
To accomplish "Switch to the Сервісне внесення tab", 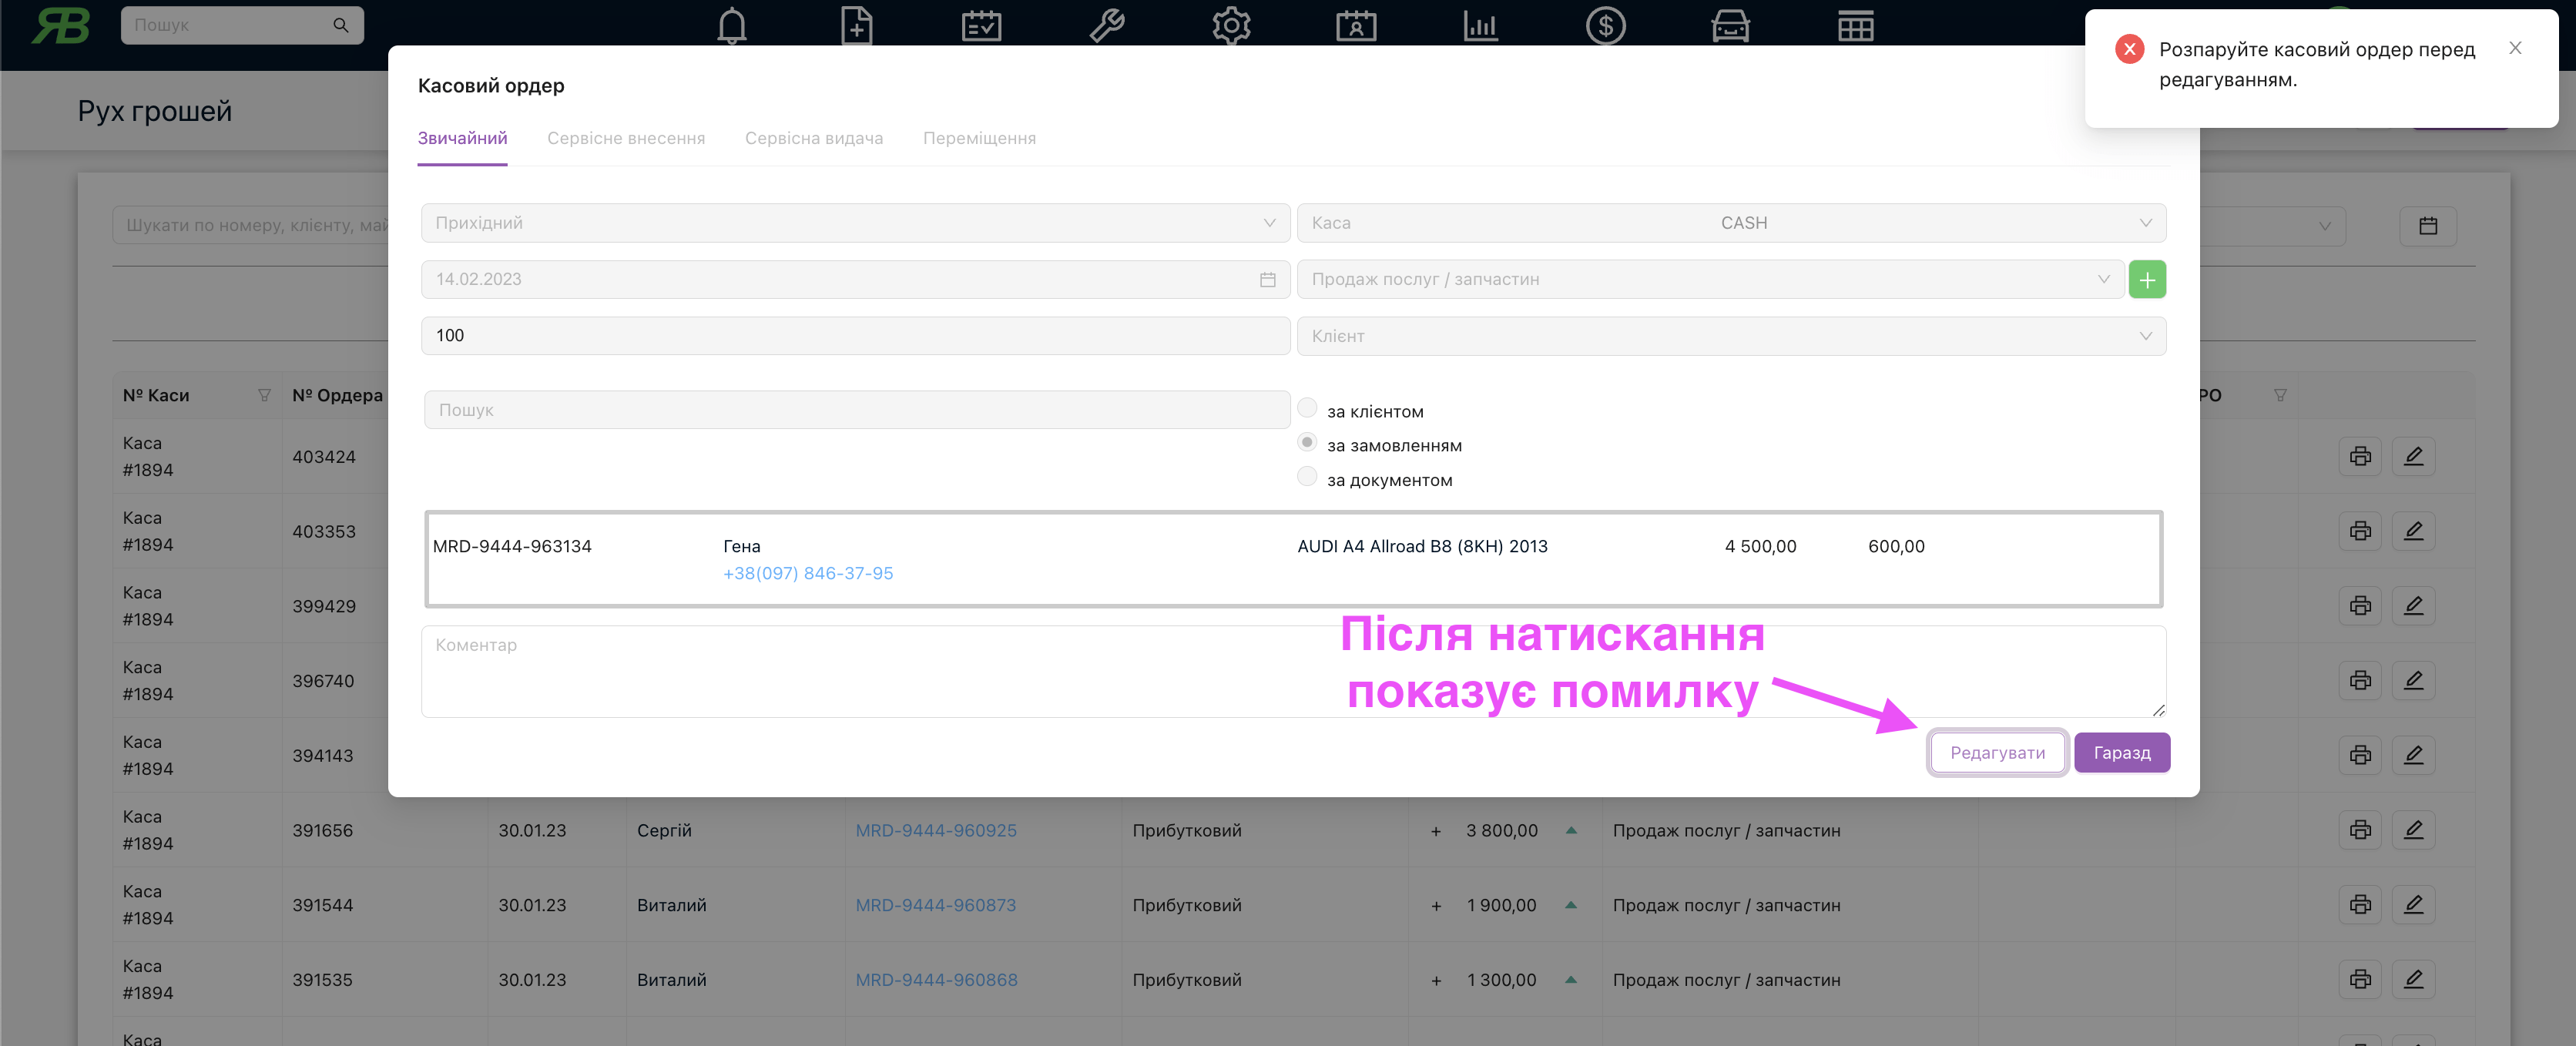I will tap(626, 138).
